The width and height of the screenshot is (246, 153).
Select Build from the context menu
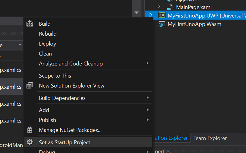88,24
